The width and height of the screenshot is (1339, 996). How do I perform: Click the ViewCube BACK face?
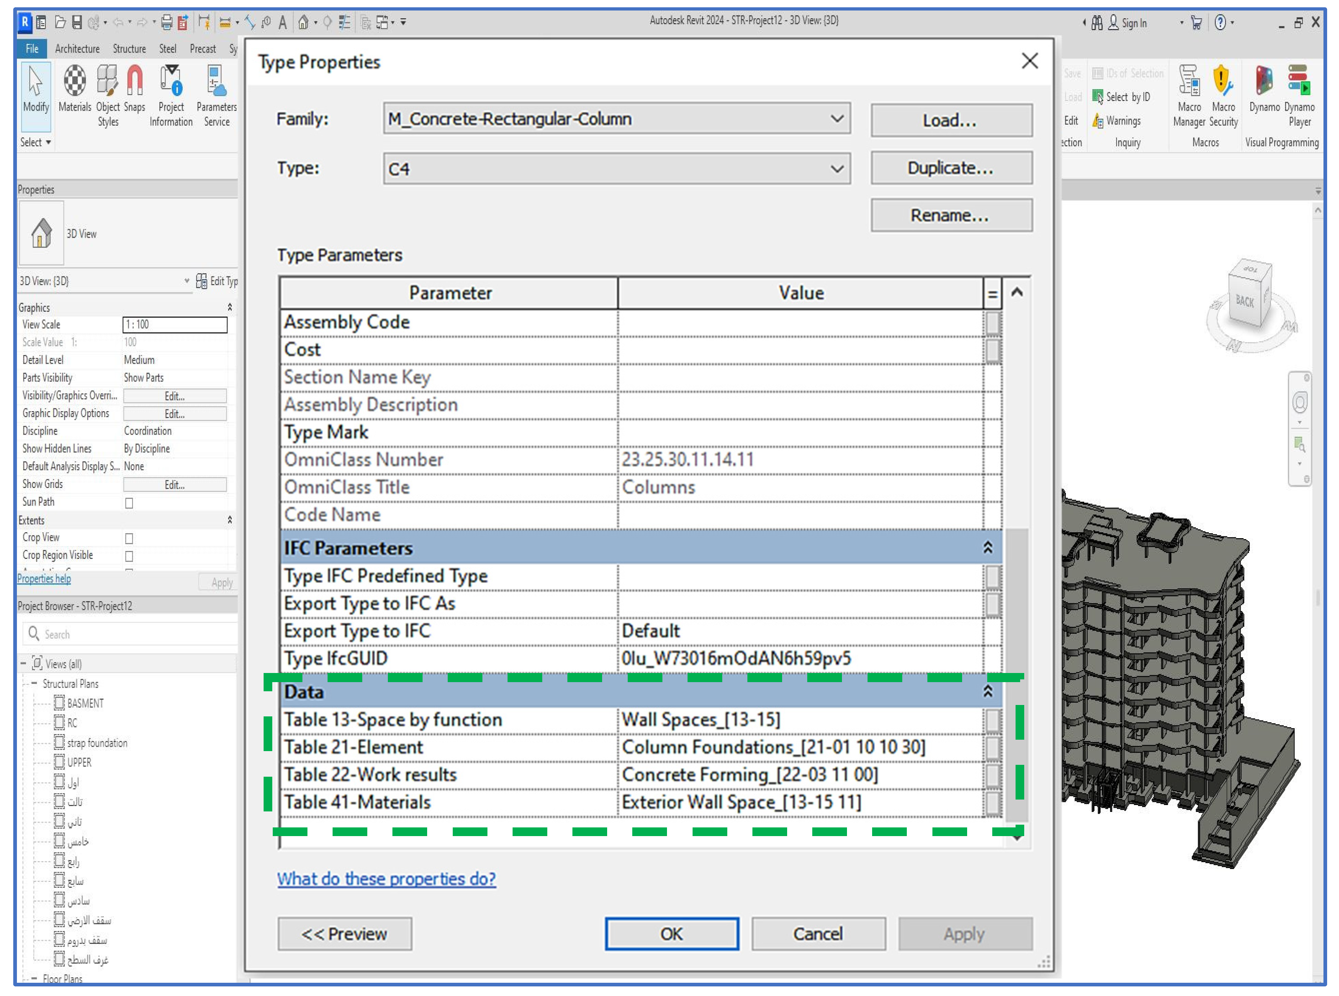click(x=1244, y=300)
